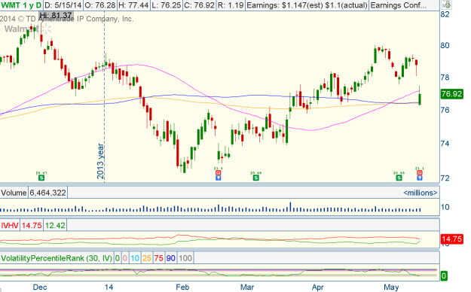471x292 pixels.
Task: Click the red 75 percentile level value
Action: tap(158, 258)
